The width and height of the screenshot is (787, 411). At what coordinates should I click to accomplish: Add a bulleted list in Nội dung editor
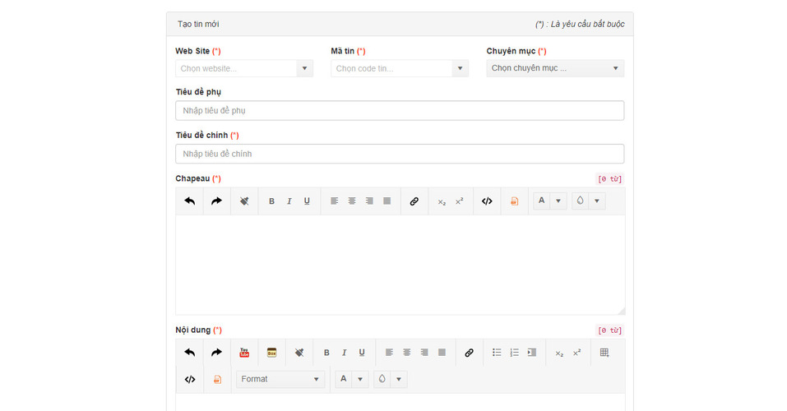point(497,353)
